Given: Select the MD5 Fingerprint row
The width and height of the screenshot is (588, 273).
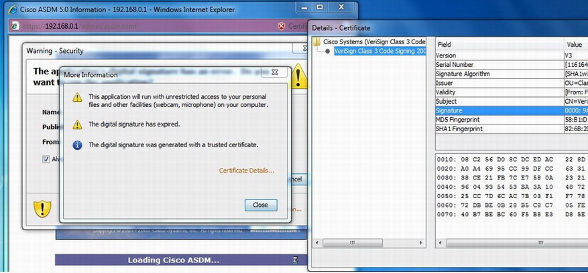Looking at the screenshot, I should 512,120.
